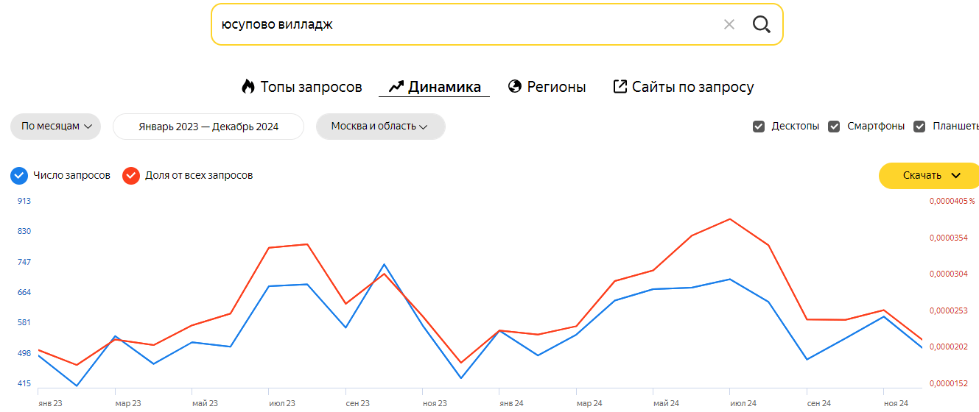The width and height of the screenshot is (979, 412).
Task: Open the Сайты по запросу link
Action: pyautogui.click(x=692, y=87)
